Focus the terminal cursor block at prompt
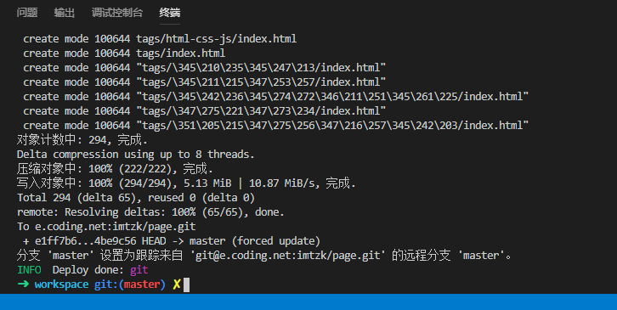This screenshot has height=310, width=617. click(186, 285)
